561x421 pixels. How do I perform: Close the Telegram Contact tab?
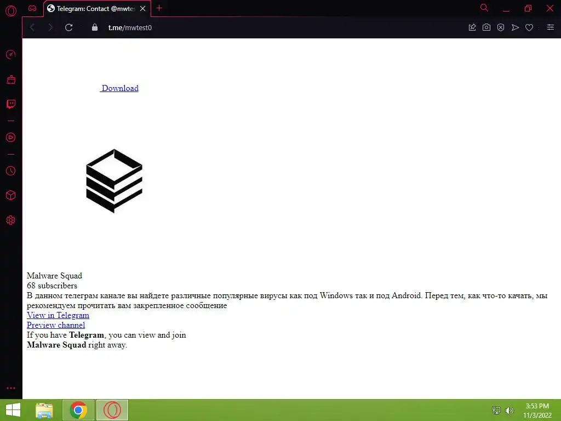(143, 9)
